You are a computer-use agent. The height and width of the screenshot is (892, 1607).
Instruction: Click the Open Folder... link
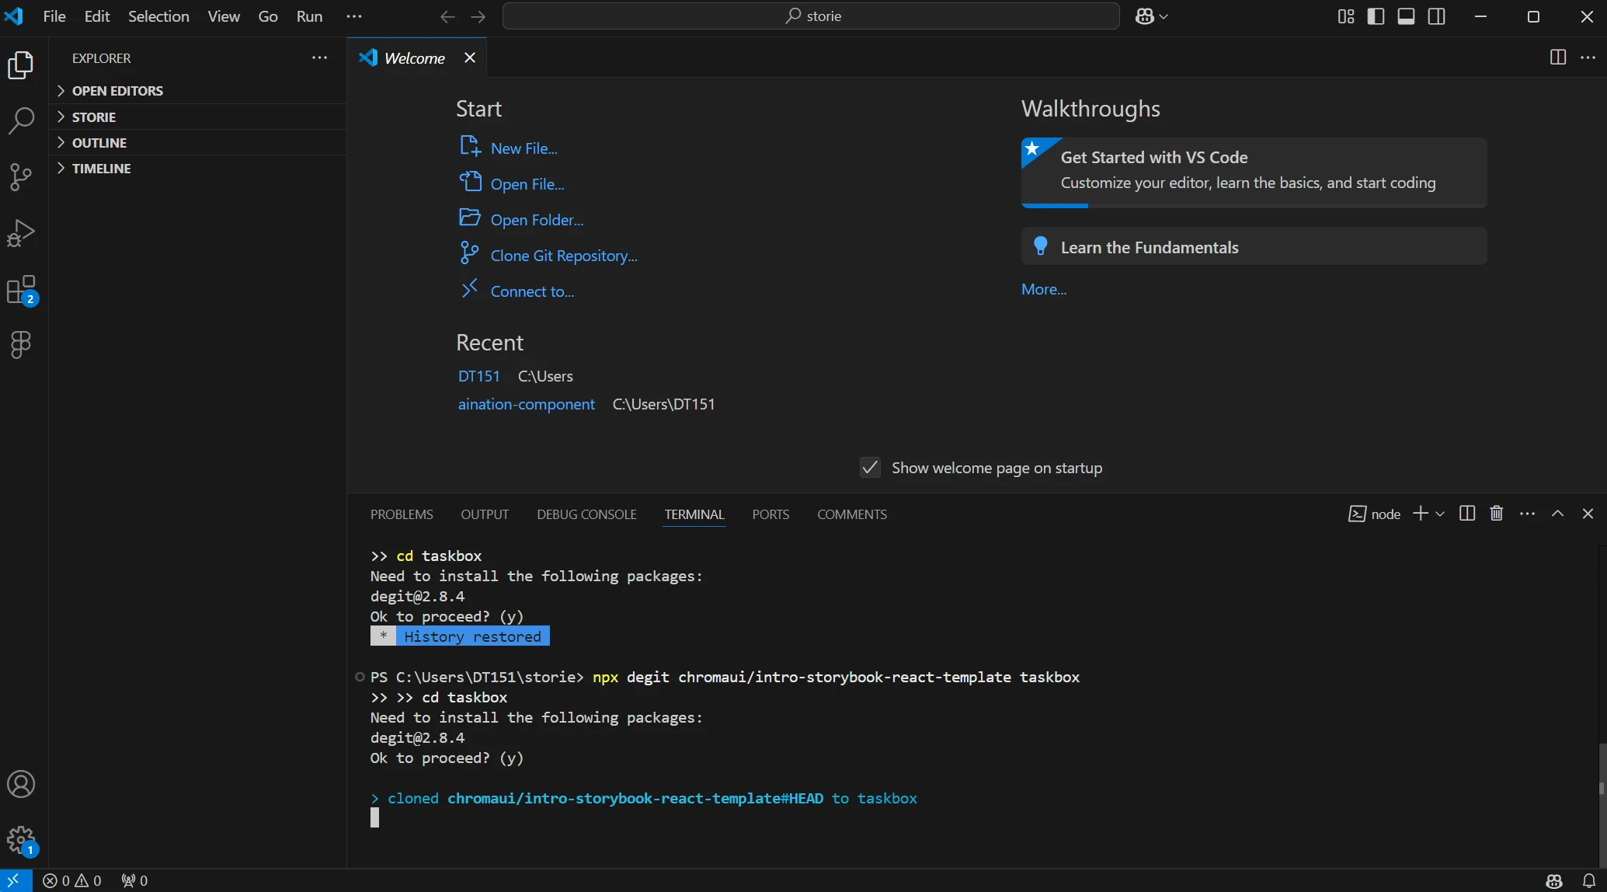[522, 219]
